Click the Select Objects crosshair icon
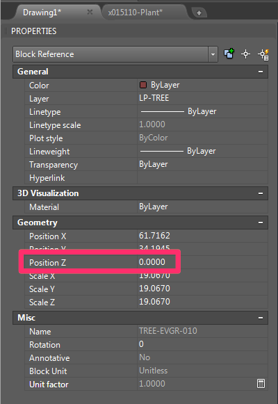The height and width of the screenshot is (404, 278). pos(245,54)
